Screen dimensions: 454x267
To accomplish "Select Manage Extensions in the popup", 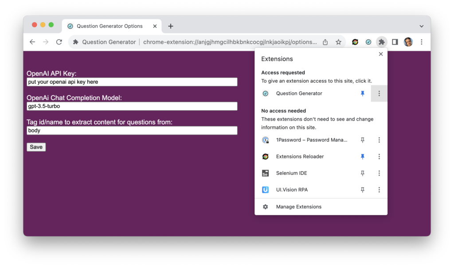I will (x=298, y=207).
